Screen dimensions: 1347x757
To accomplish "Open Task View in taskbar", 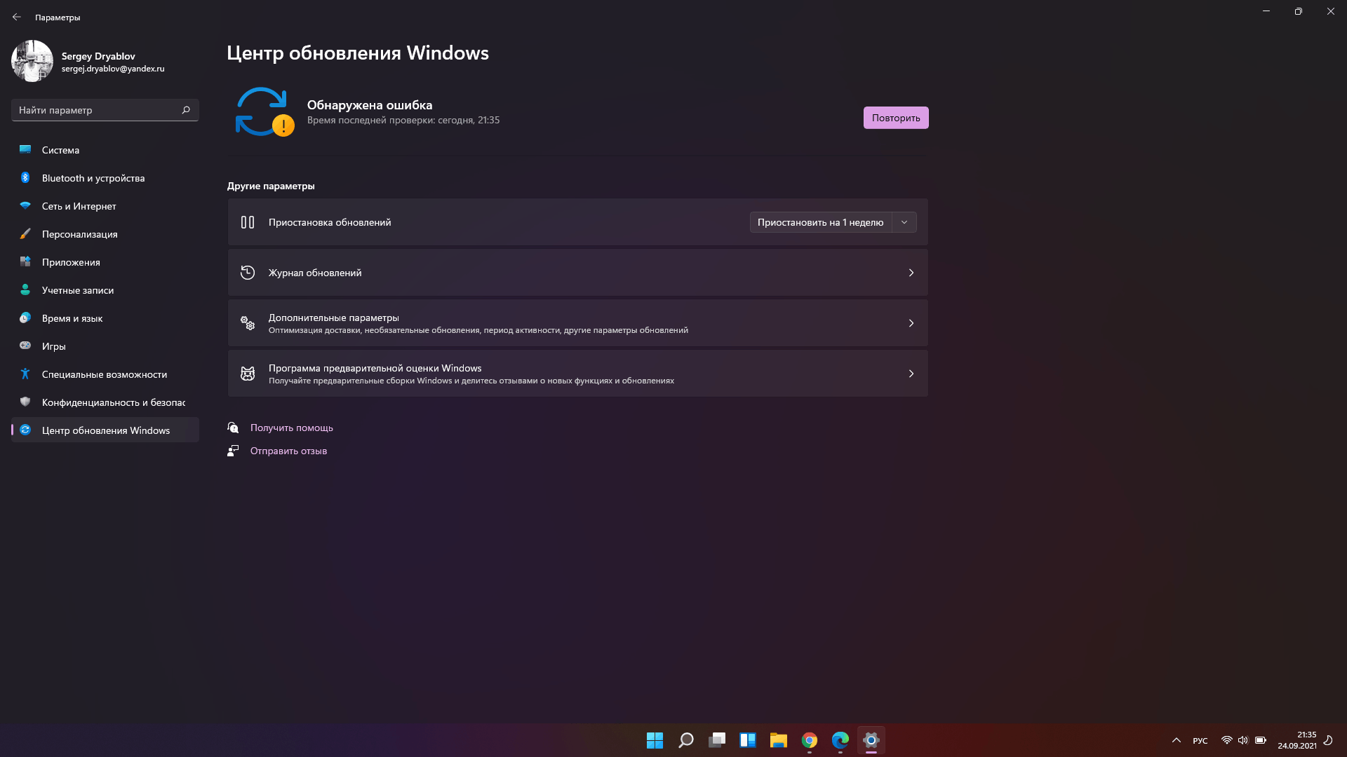I will (x=716, y=740).
